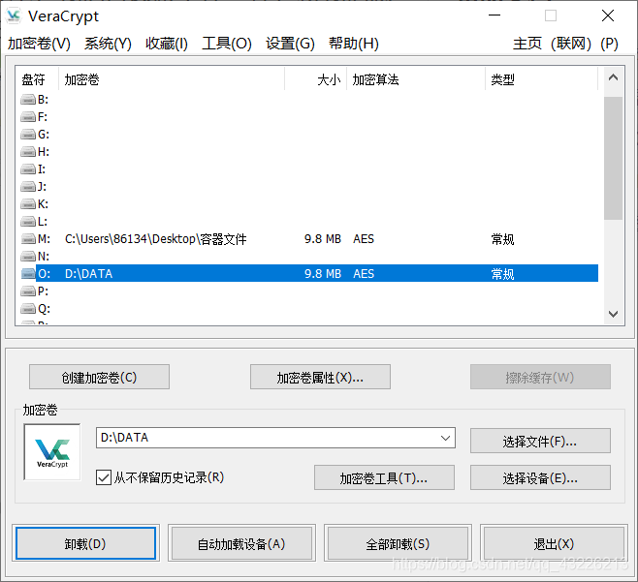The height and width of the screenshot is (582, 638).
Task: Click the J: drive icon
Action: tap(28, 187)
